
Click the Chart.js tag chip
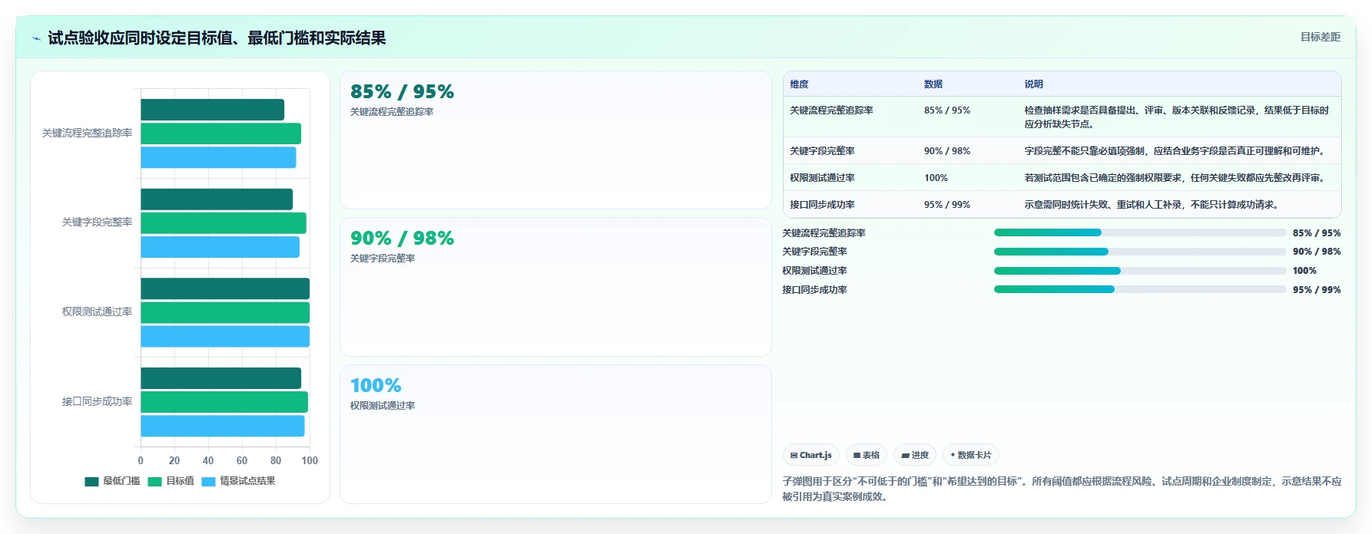click(x=811, y=455)
